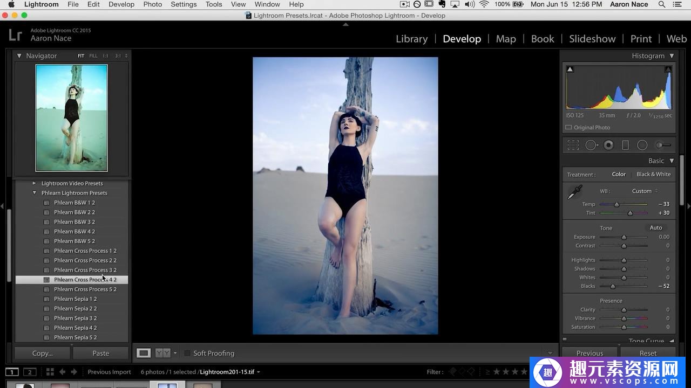Expand the Lightroom Video Presets folder
The height and width of the screenshot is (388, 691).
(x=34, y=183)
